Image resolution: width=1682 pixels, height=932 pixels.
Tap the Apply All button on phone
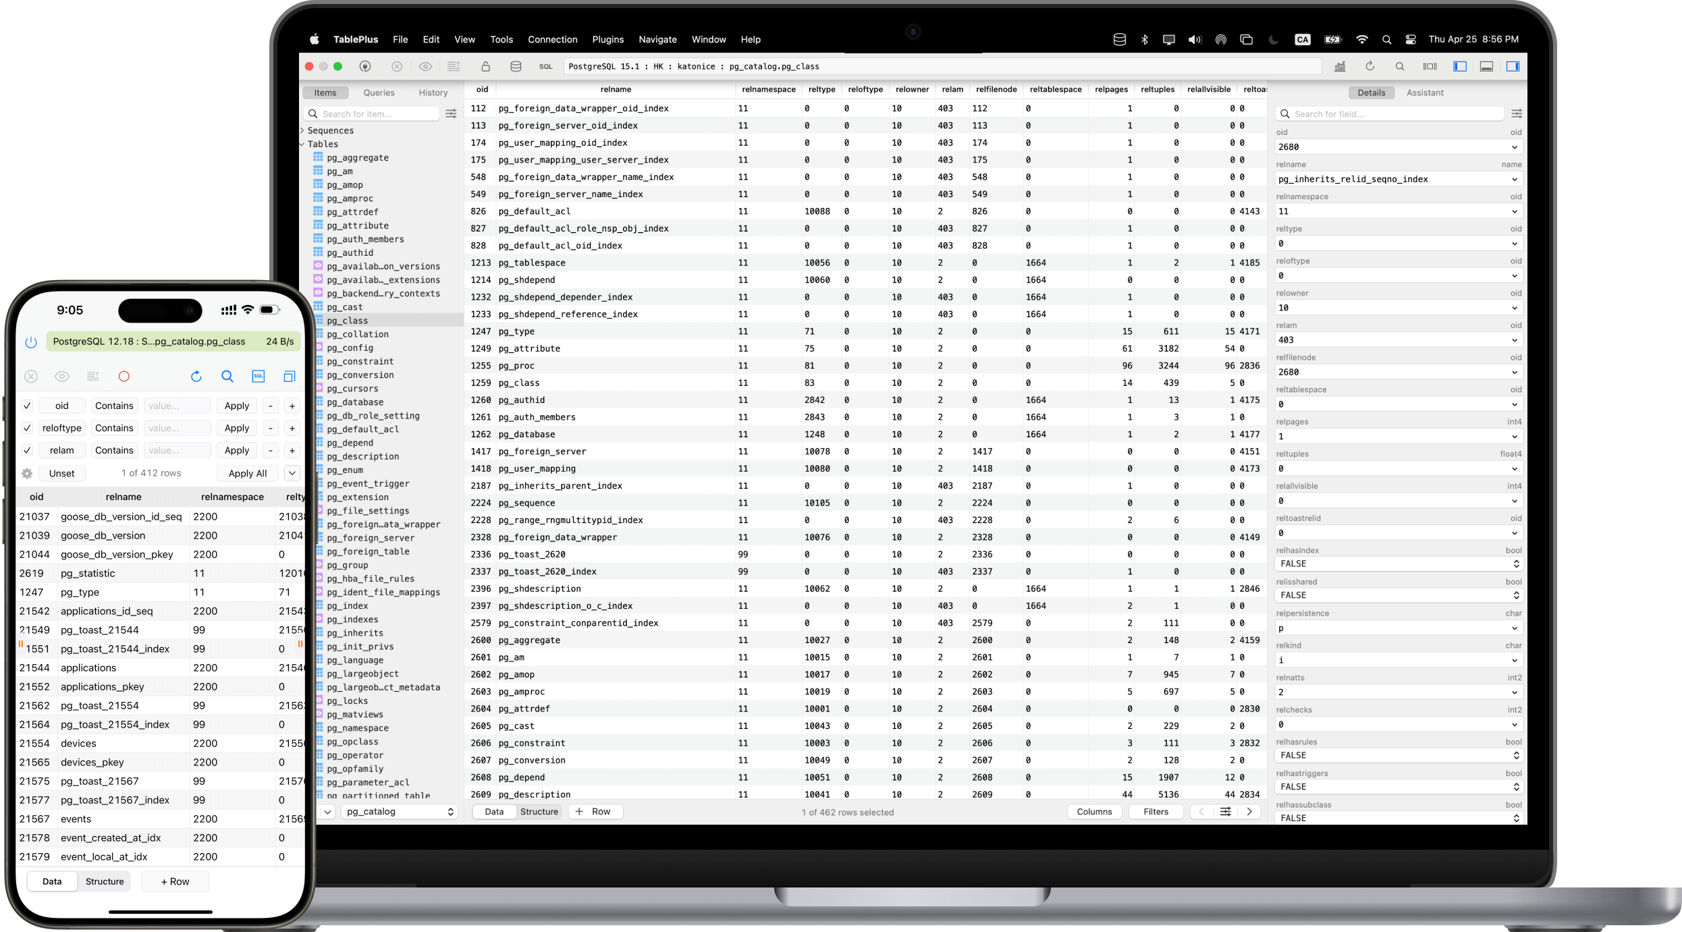pos(248,473)
